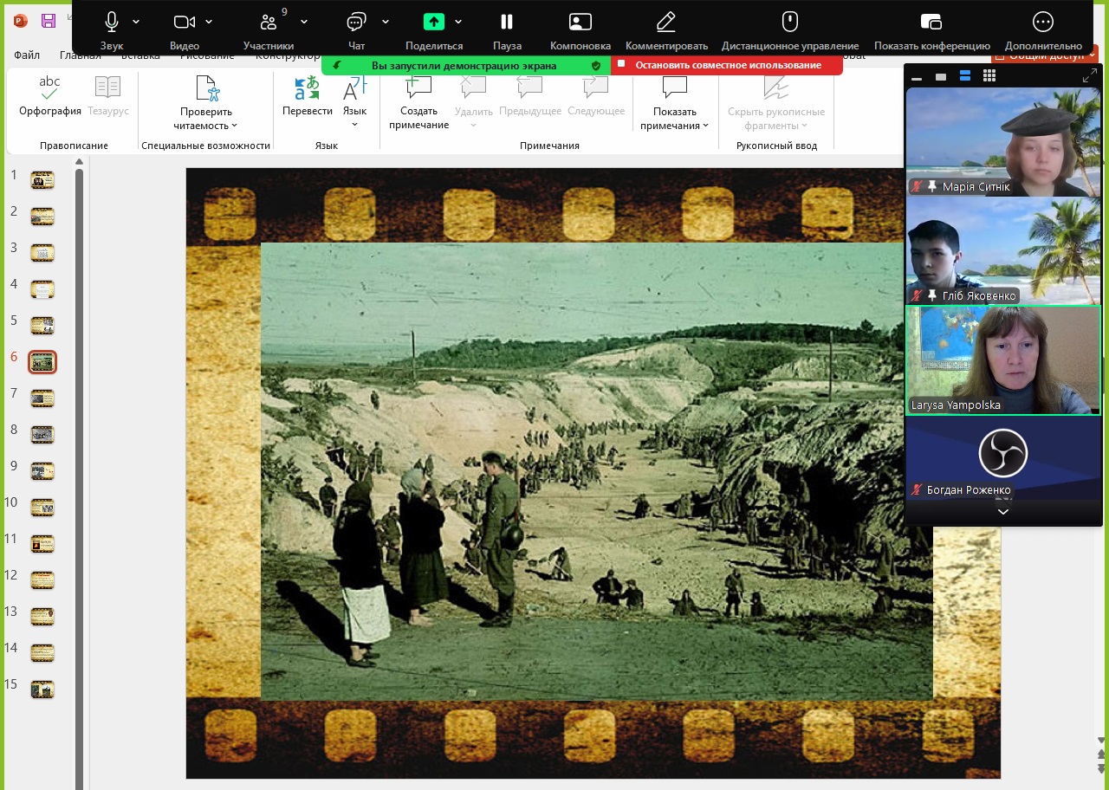Click the green Поделиться share icon
The height and width of the screenshot is (790, 1109).
click(433, 23)
